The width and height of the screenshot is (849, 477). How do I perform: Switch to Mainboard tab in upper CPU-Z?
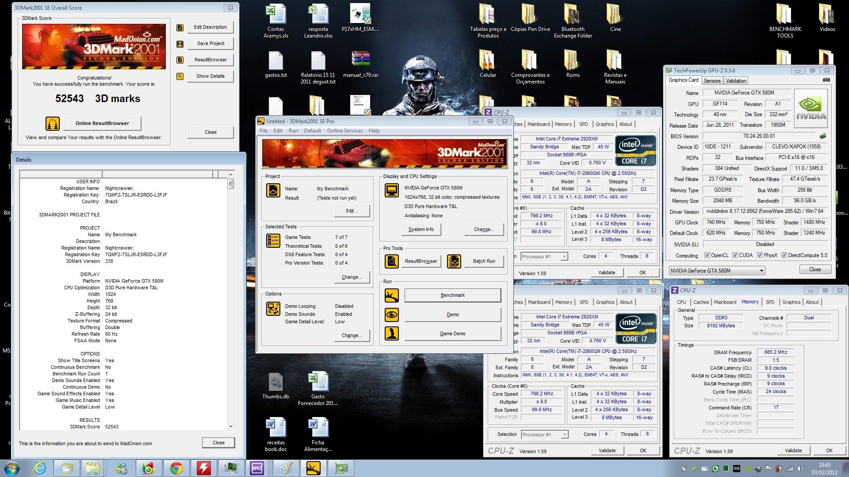pos(539,124)
